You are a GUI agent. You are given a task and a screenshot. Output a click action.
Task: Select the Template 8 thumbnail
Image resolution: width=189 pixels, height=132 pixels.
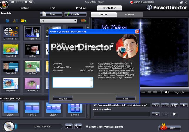11,68
